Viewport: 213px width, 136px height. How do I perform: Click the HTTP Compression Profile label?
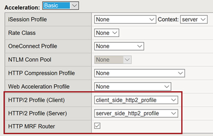coord(41,73)
